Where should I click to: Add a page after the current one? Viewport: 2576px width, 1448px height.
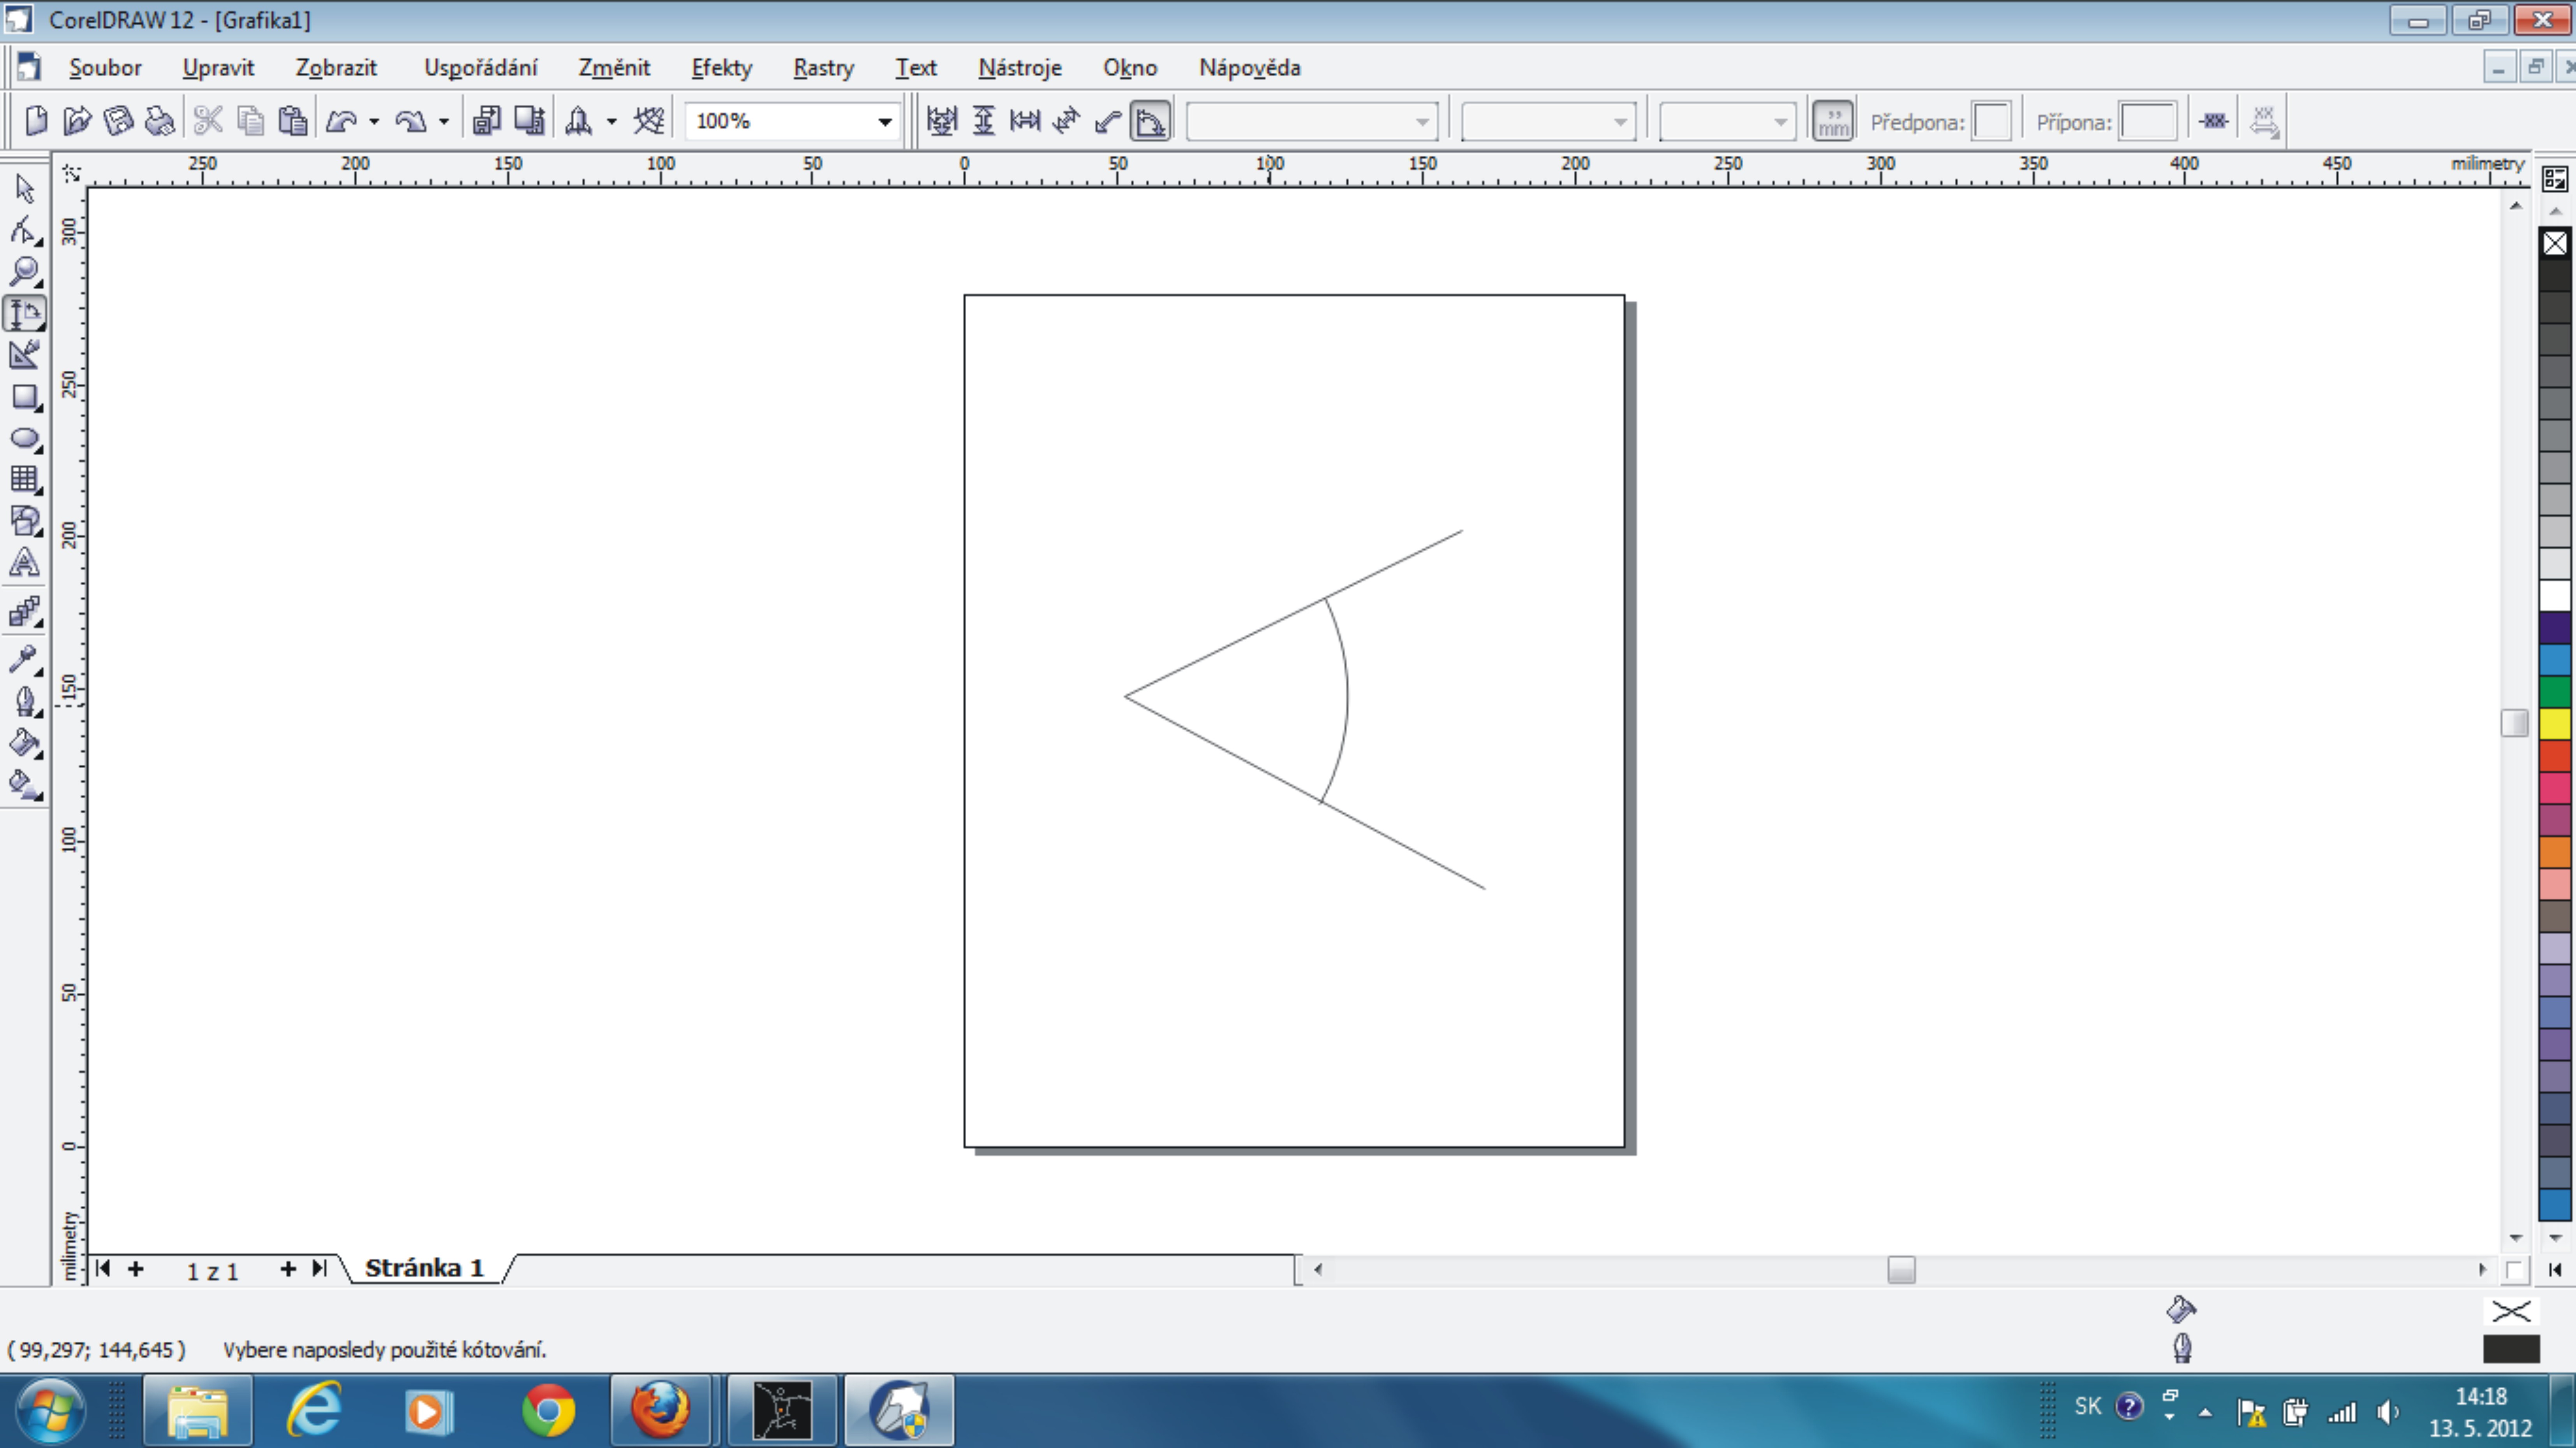click(288, 1269)
